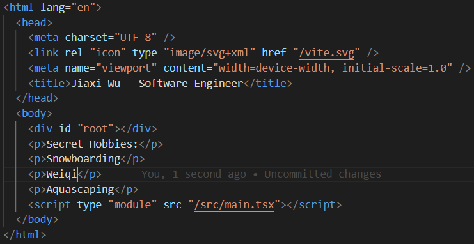Open the /src/main.tsx script path
Screen dimensions: 474x244
234,205
